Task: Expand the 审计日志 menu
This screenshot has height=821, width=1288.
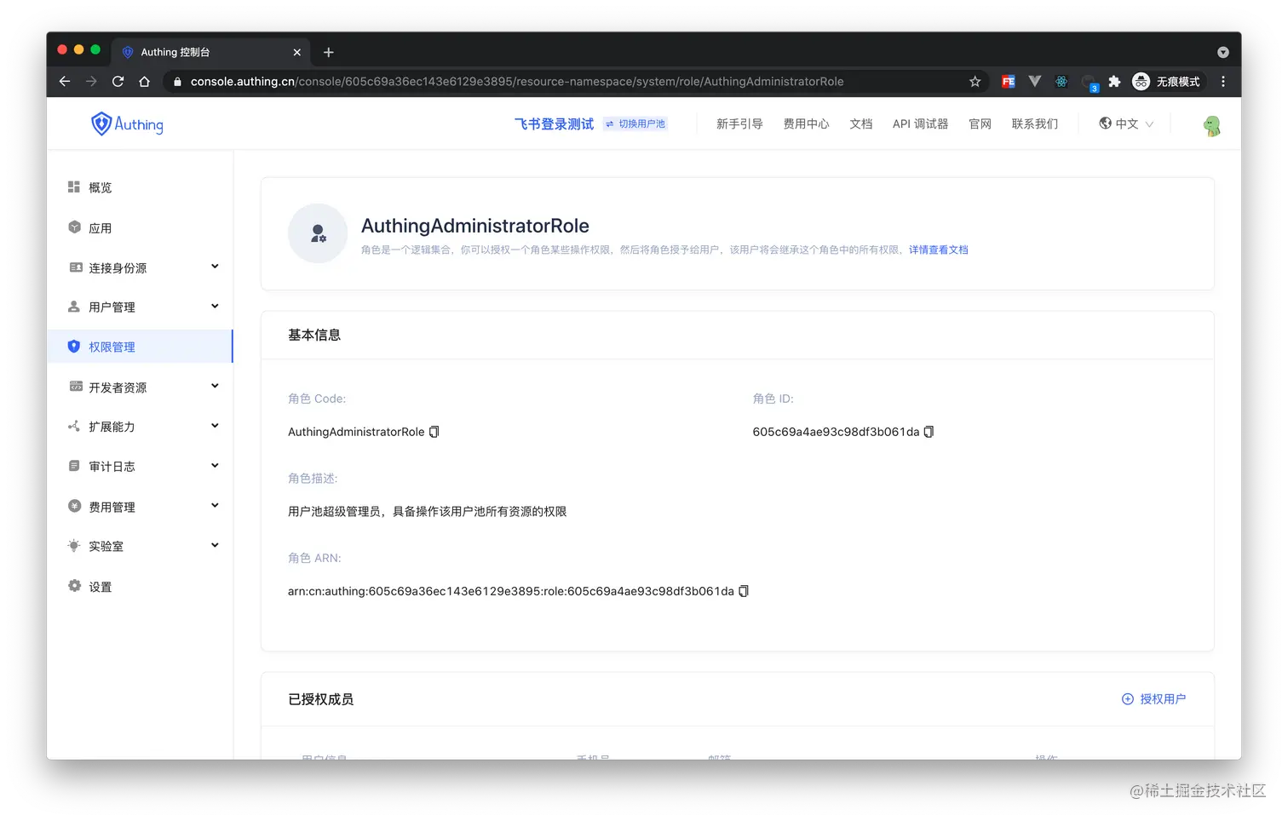Action: [140, 467]
